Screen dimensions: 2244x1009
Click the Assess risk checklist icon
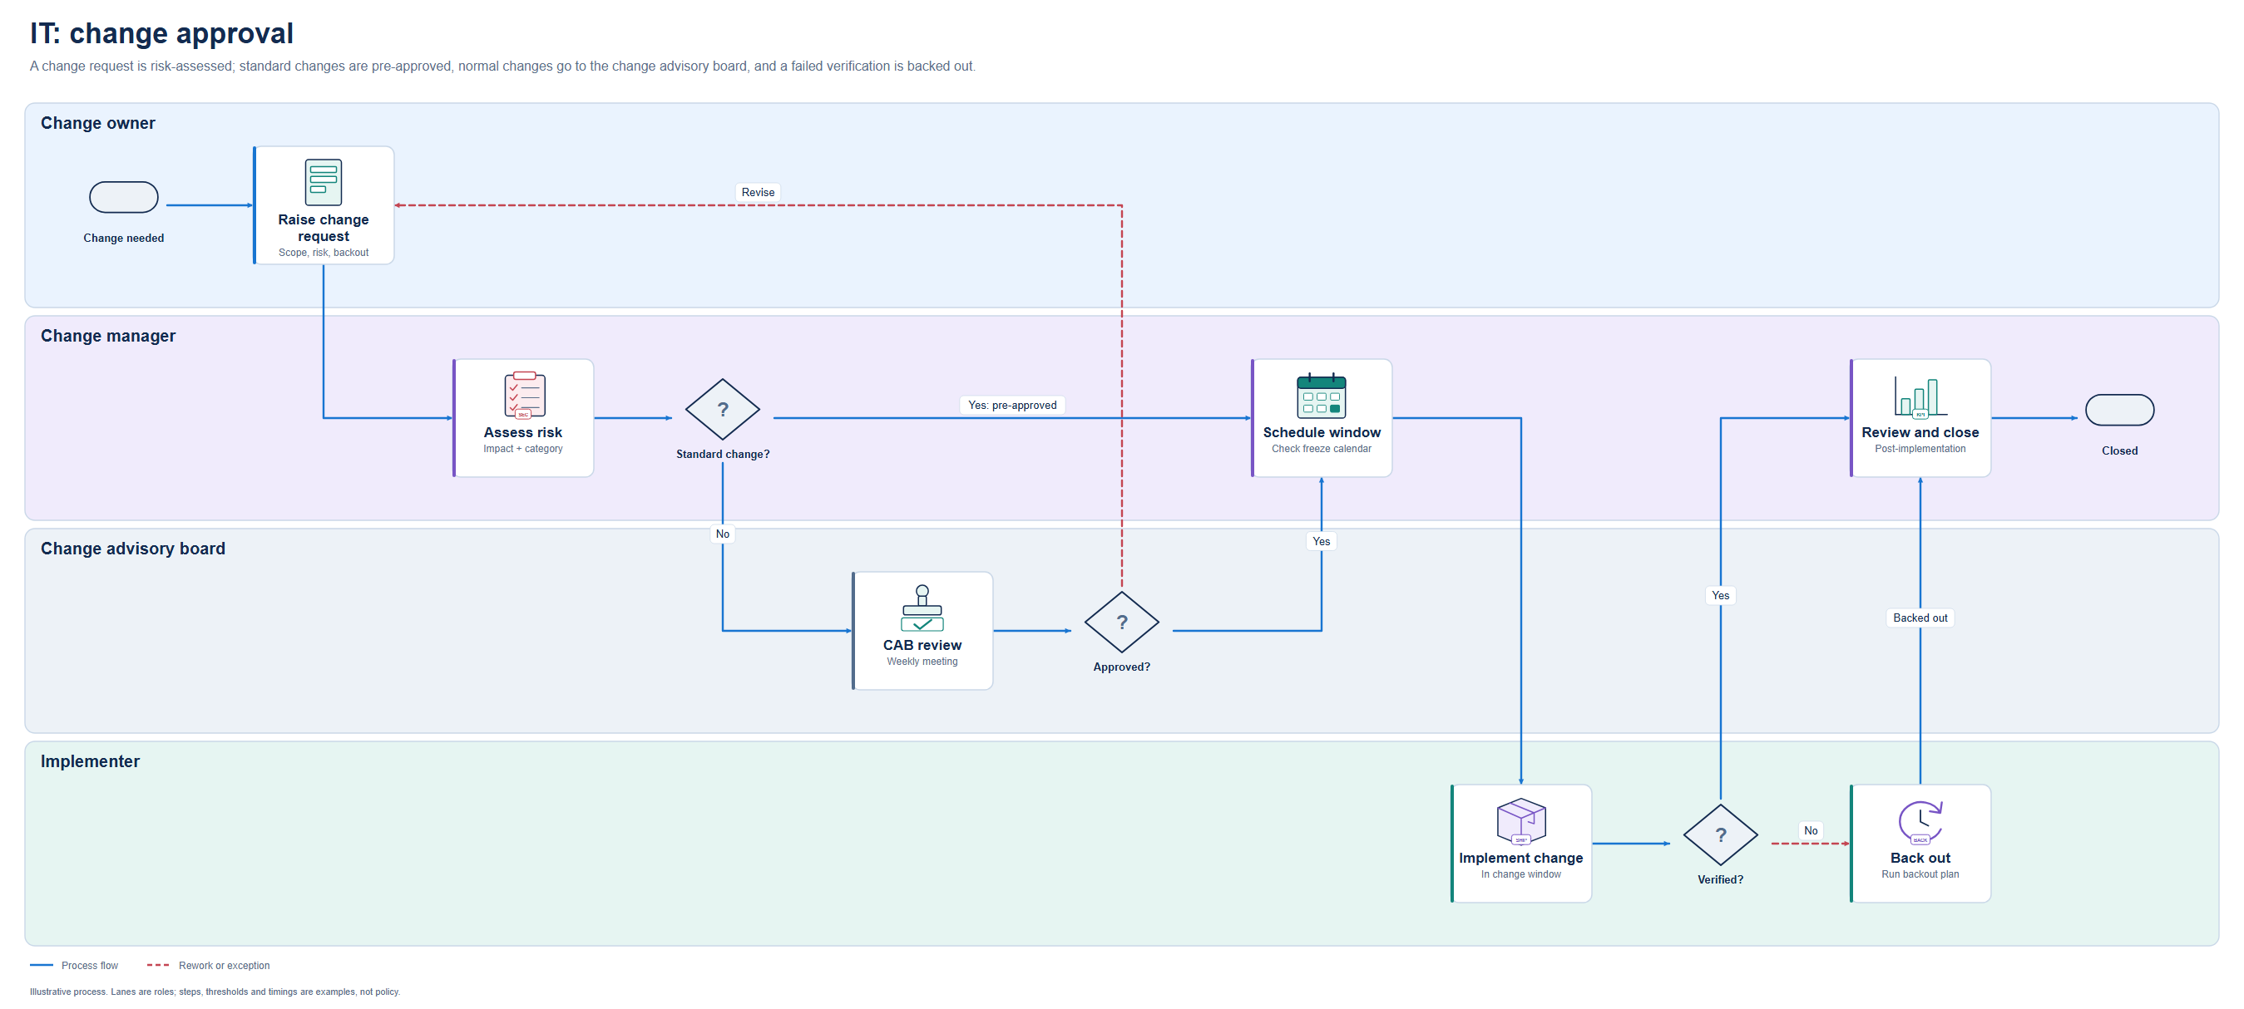(x=525, y=396)
